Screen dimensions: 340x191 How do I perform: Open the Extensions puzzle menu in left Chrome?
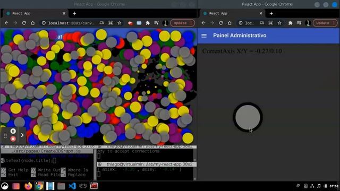[x=148, y=23]
